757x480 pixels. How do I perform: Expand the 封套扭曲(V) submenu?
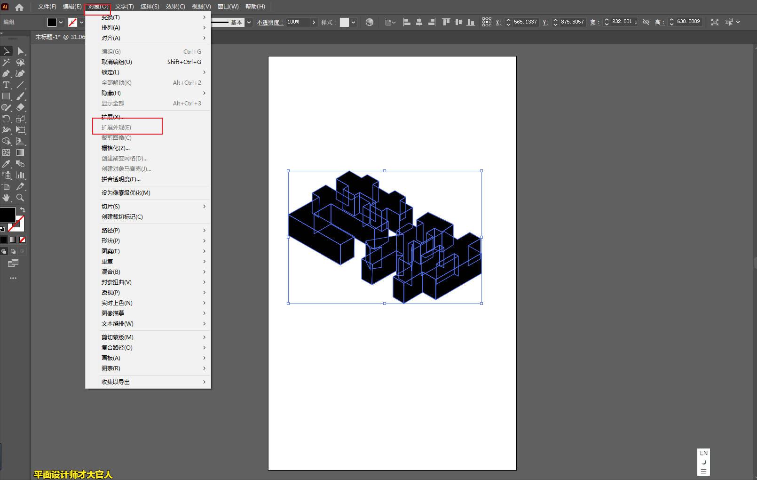click(x=148, y=282)
